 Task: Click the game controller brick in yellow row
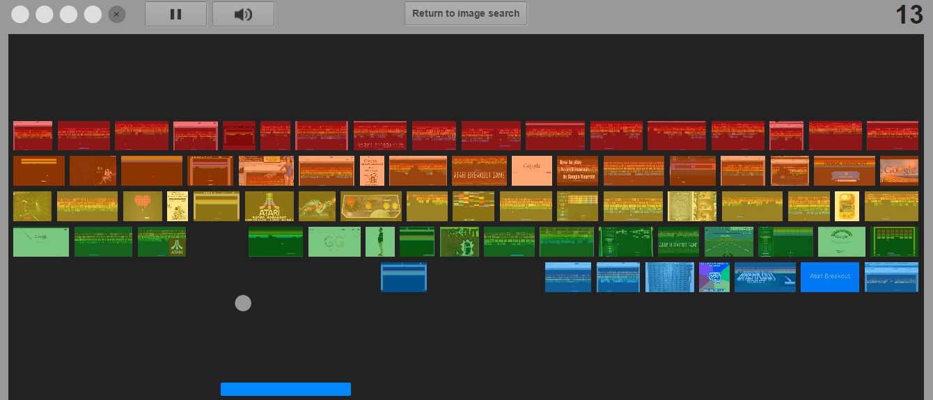pyautogui.click(x=371, y=207)
